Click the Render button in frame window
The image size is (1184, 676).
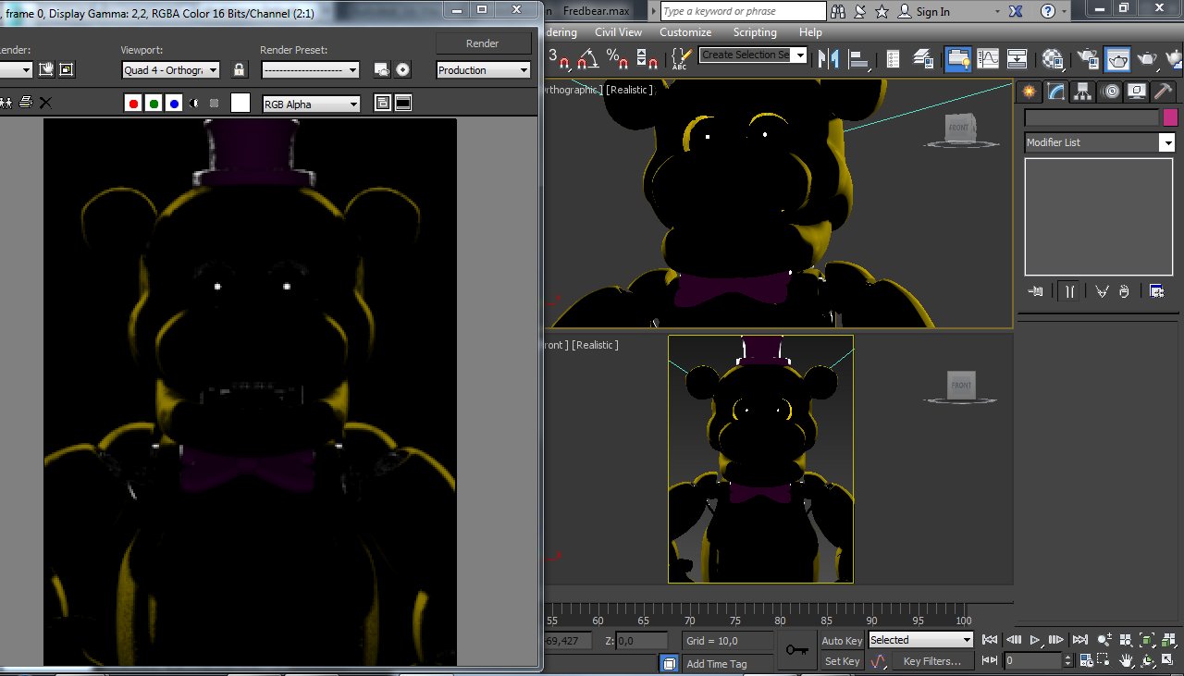[483, 43]
